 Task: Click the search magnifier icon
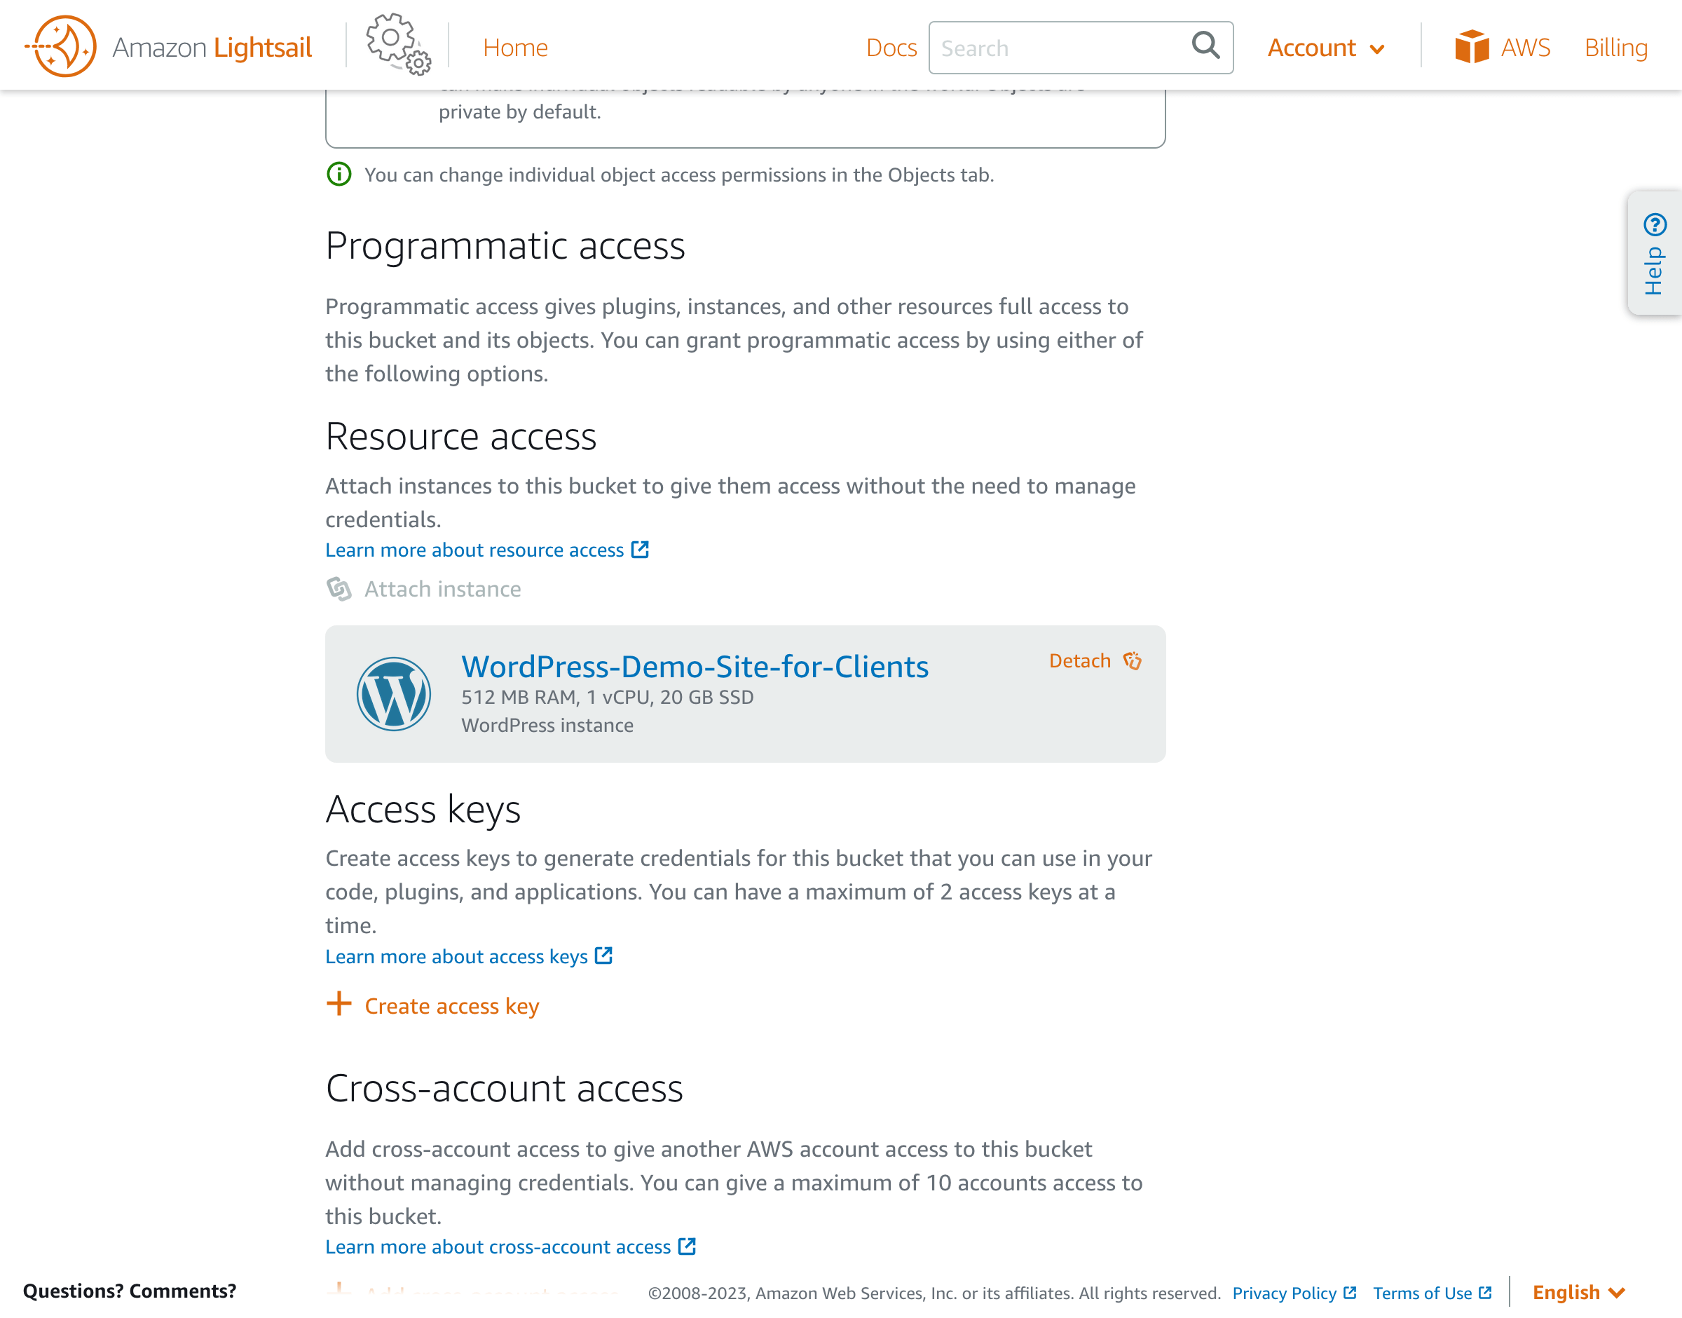click(x=1205, y=46)
